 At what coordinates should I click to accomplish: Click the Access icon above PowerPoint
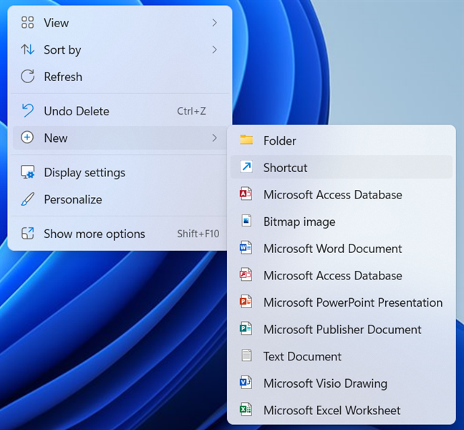[x=246, y=274]
